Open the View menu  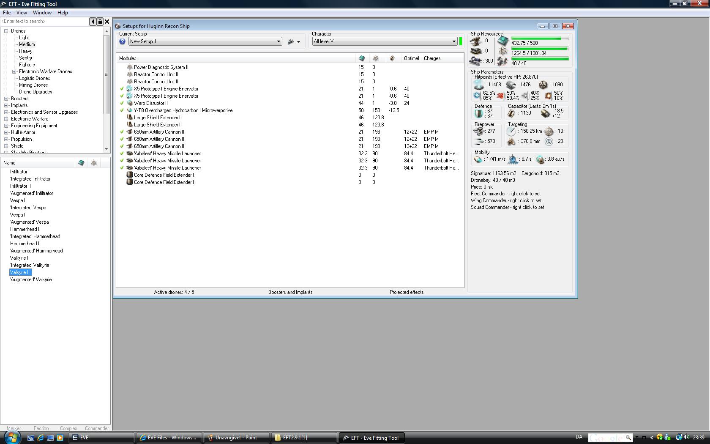pos(22,13)
